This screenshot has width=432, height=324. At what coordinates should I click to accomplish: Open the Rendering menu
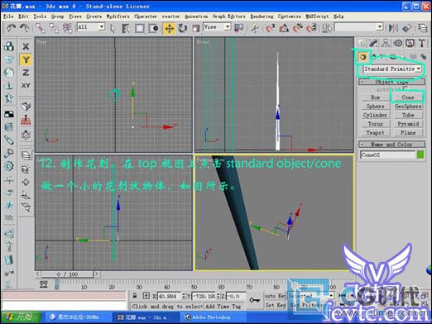pyautogui.click(x=262, y=17)
